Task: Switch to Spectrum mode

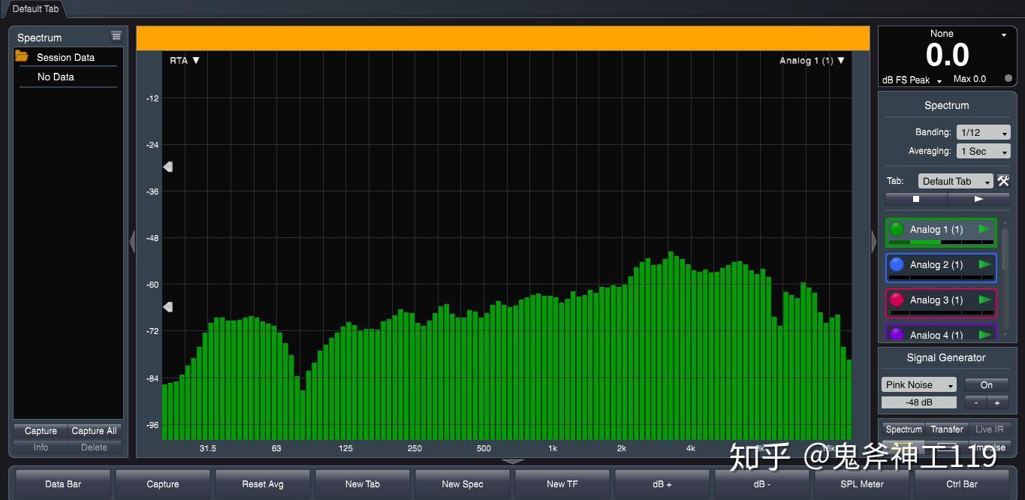Action: (x=903, y=429)
